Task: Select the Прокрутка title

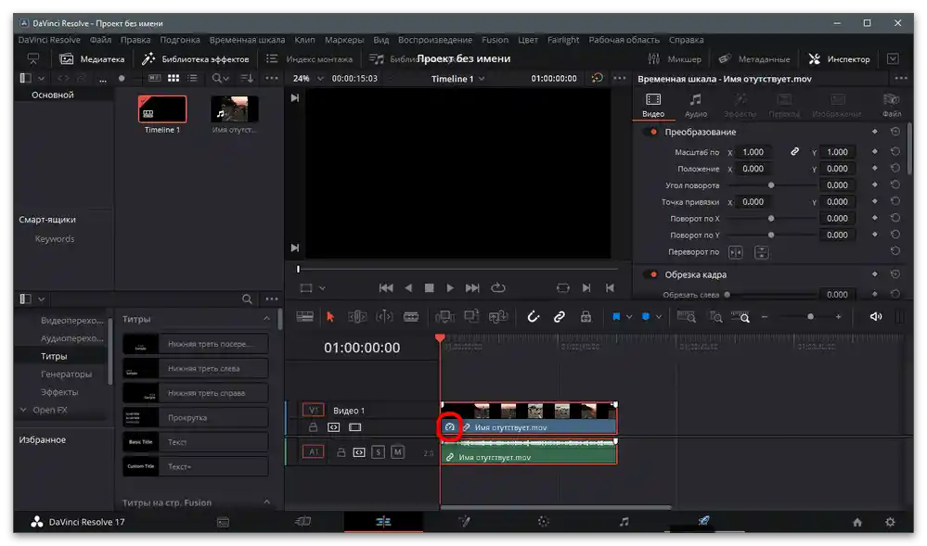Action: 196,417
